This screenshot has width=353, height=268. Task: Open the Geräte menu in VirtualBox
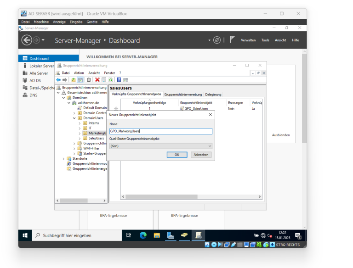[92, 22]
